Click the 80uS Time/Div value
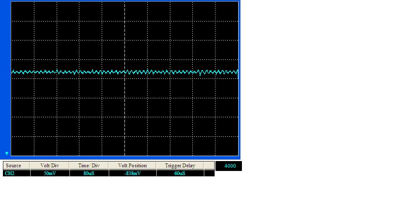 point(89,173)
